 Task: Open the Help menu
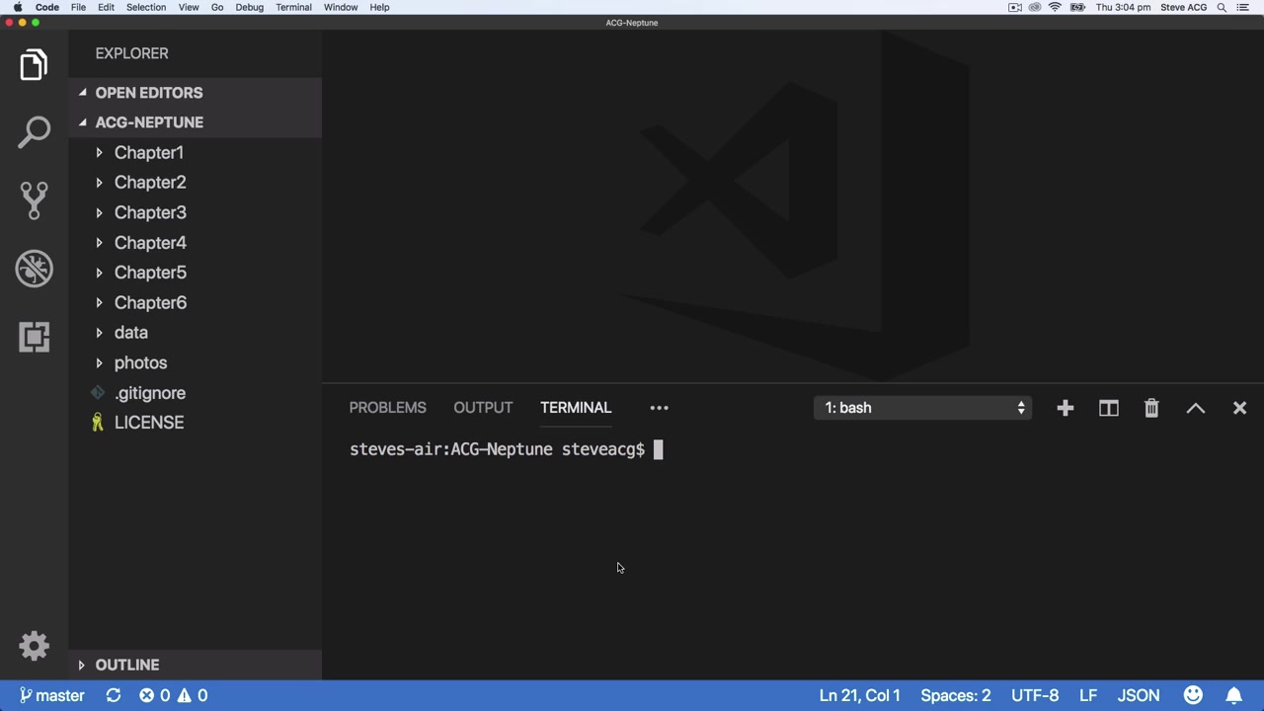pos(379,7)
